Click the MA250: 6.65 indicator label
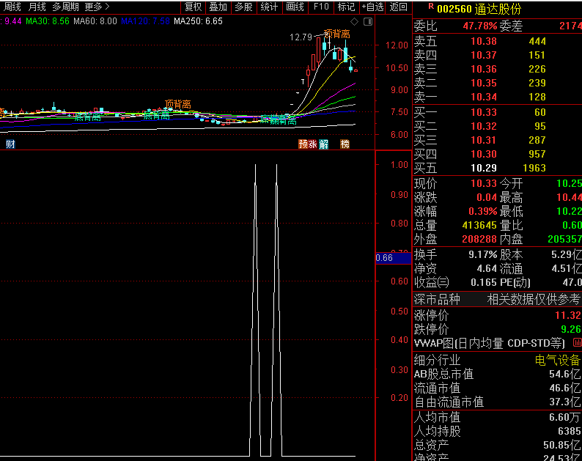 tap(198, 21)
